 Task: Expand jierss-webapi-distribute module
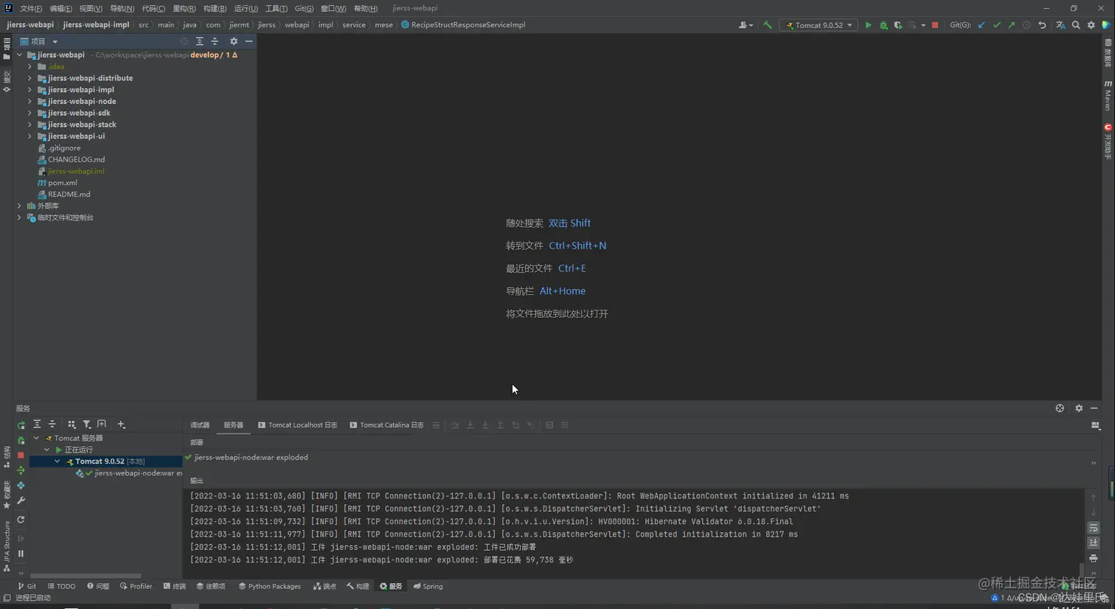pos(30,78)
